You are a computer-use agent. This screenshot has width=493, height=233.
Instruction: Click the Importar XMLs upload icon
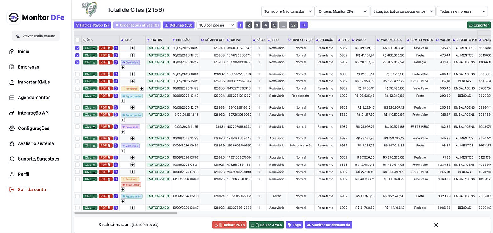tap(12, 82)
